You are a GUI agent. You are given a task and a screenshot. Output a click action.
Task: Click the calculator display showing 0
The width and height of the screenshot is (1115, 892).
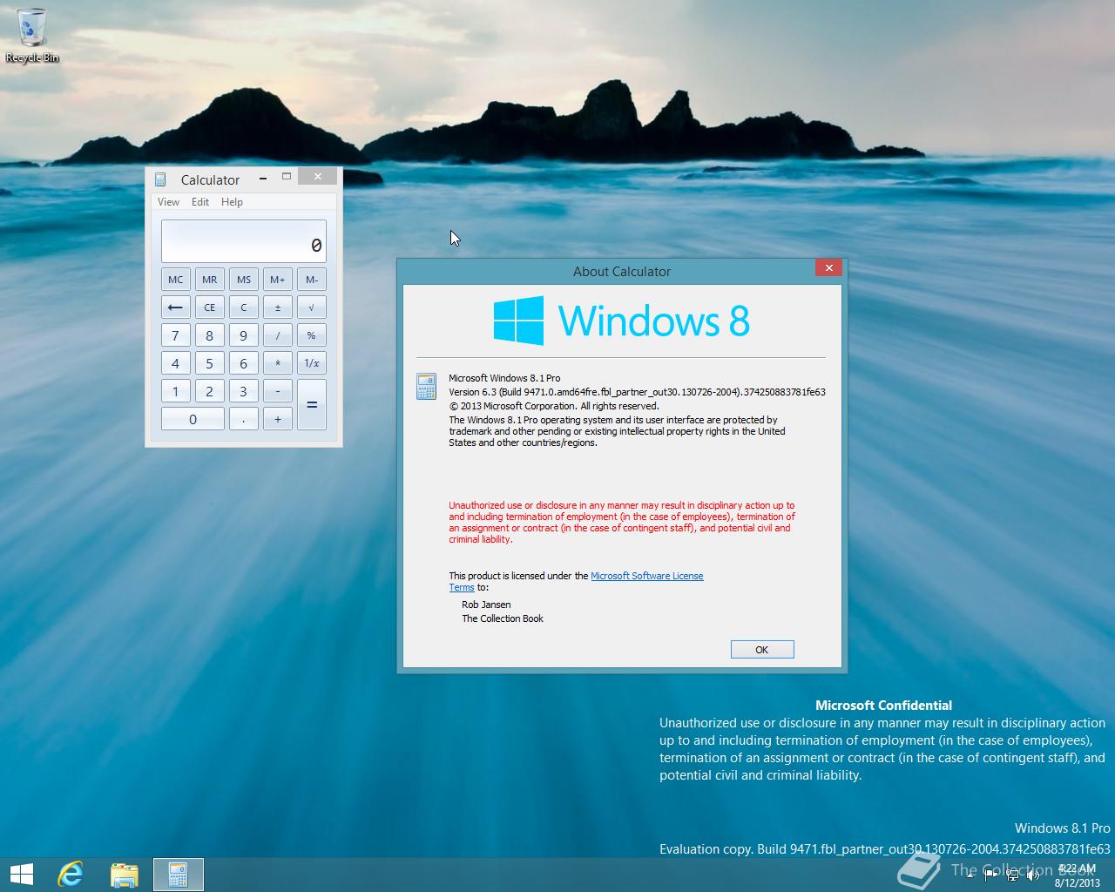pyautogui.click(x=244, y=241)
